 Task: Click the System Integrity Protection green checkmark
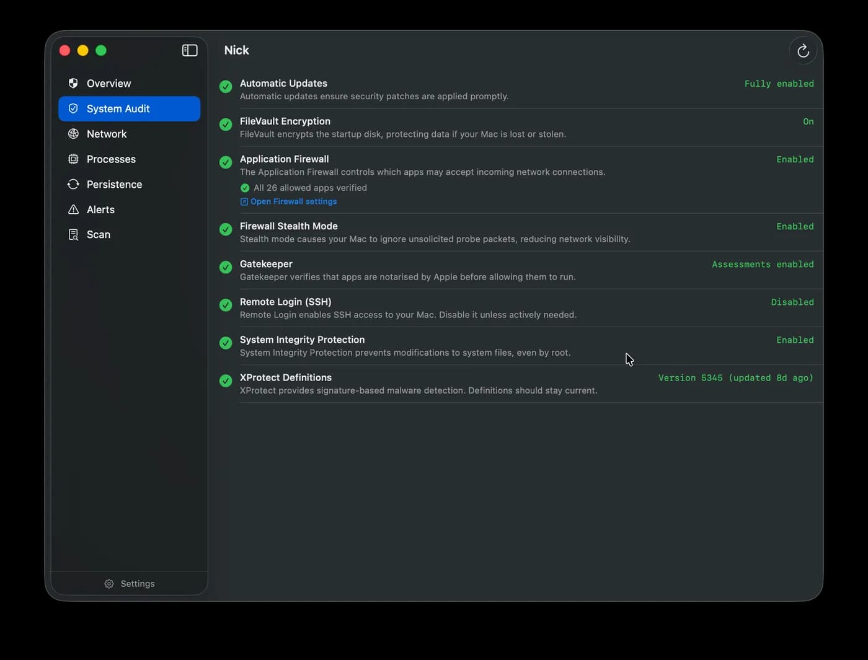pos(226,343)
